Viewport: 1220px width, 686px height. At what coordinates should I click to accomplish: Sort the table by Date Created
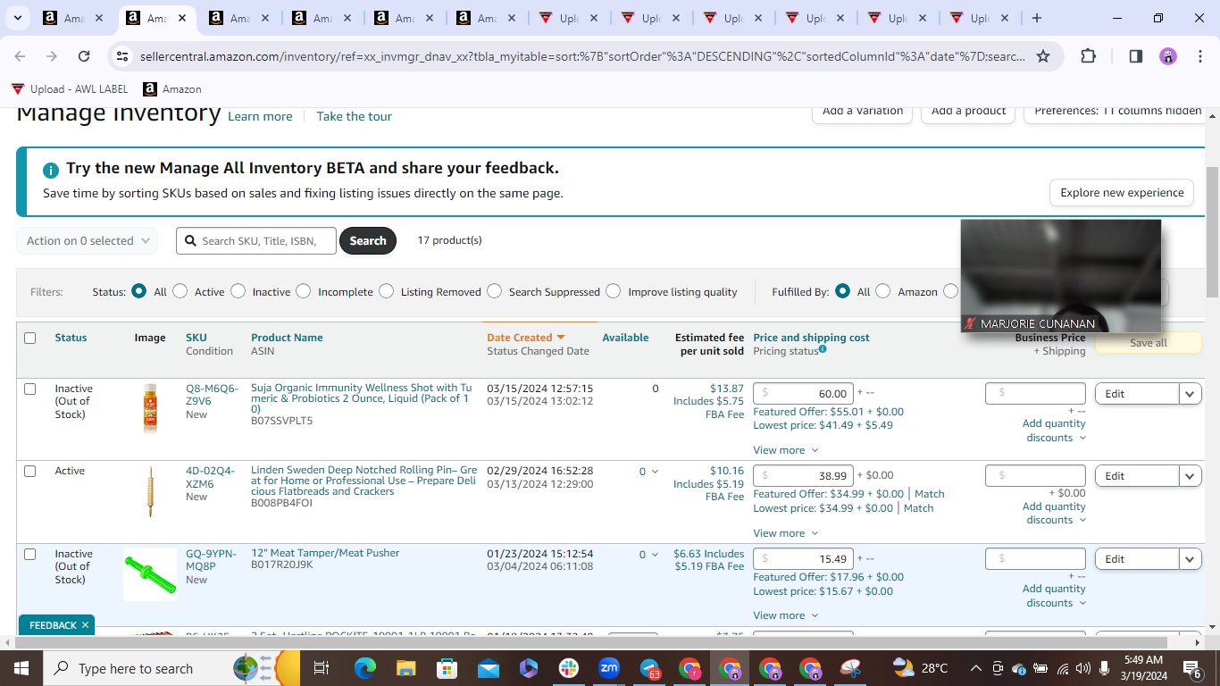point(526,338)
